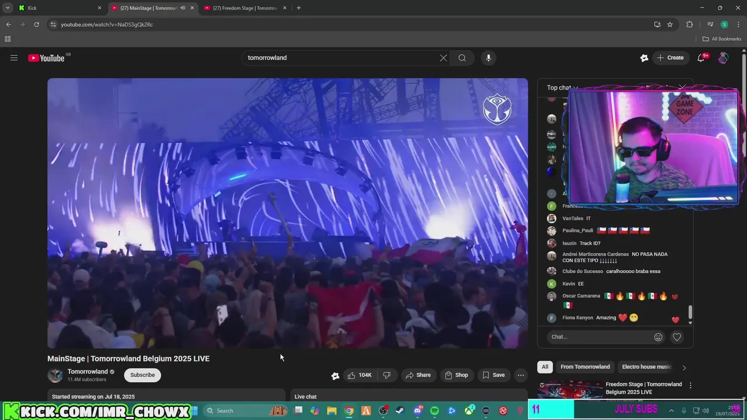
Task: Open Chrome three-dot menu
Action: click(738, 24)
